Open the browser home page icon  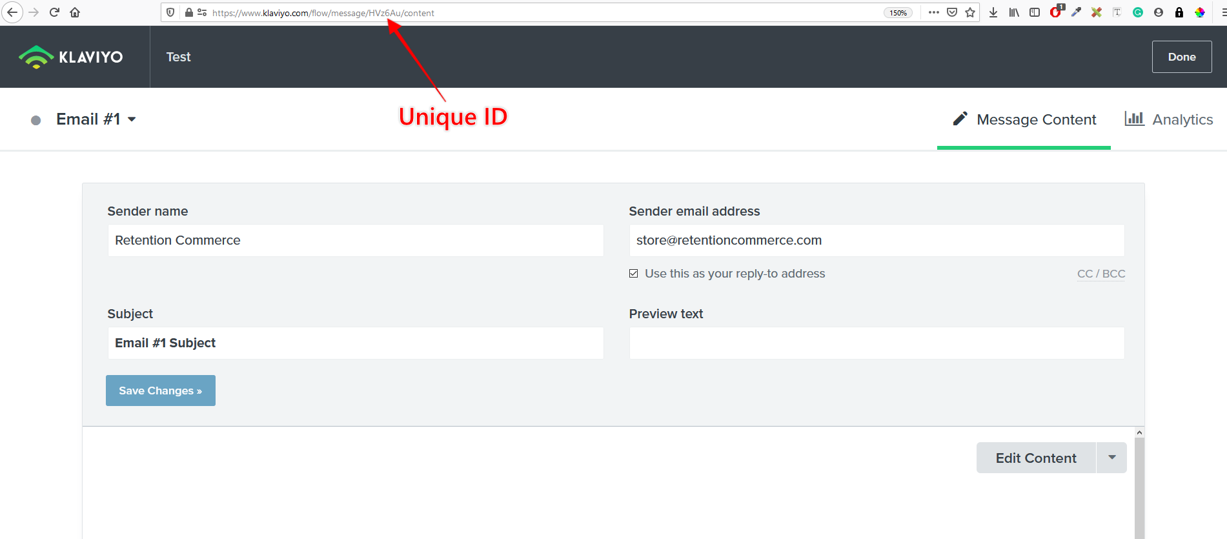(75, 12)
